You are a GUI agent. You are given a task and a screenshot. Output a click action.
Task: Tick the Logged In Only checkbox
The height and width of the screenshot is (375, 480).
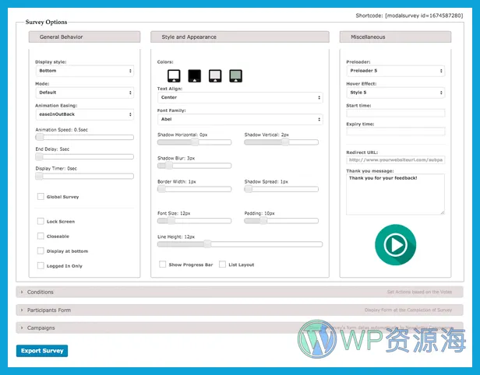(41, 265)
